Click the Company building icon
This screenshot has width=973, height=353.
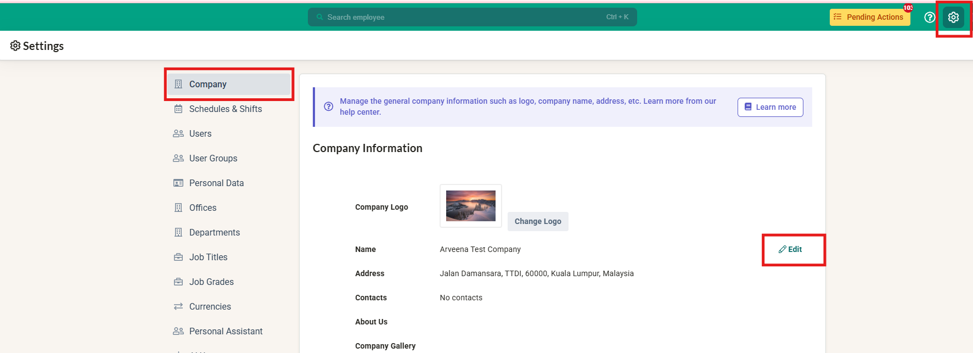click(x=178, y=84)
